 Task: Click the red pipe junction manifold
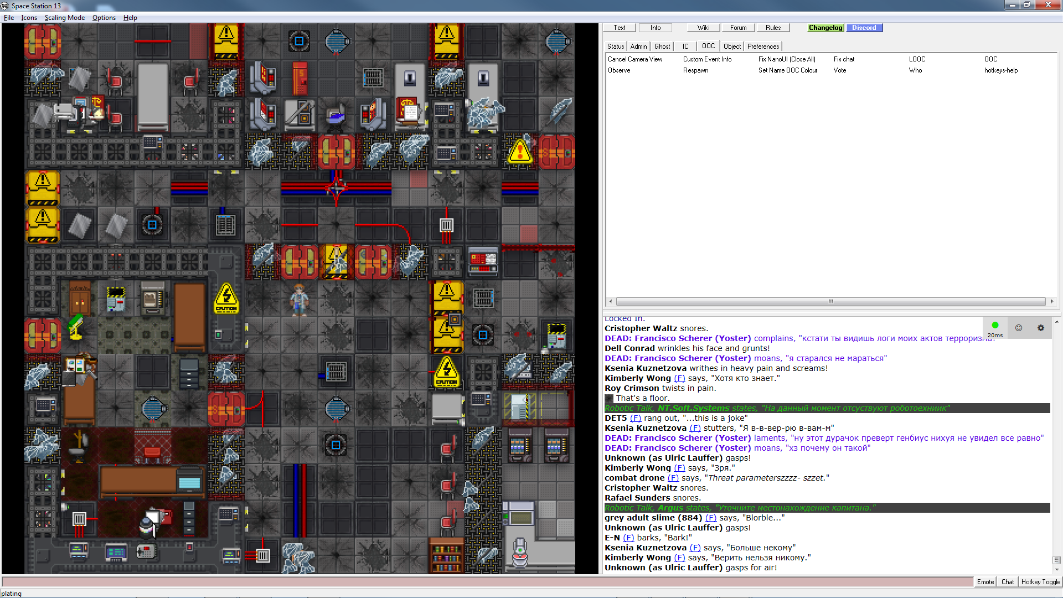[336, 188]
